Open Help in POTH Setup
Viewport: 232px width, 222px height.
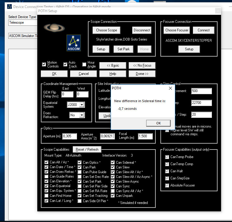point(113,74)
